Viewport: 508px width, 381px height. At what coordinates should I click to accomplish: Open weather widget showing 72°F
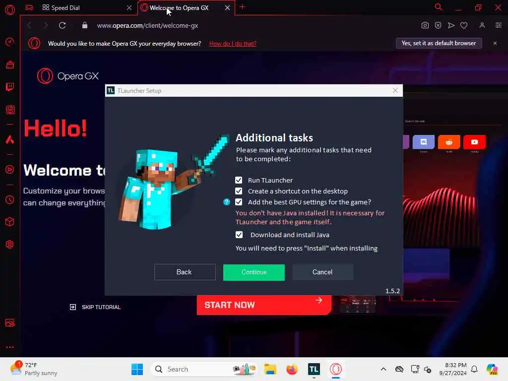click(33, 369)
